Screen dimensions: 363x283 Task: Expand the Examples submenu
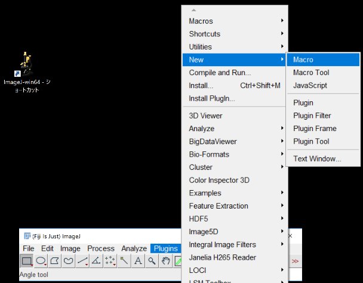click(235, 193)
